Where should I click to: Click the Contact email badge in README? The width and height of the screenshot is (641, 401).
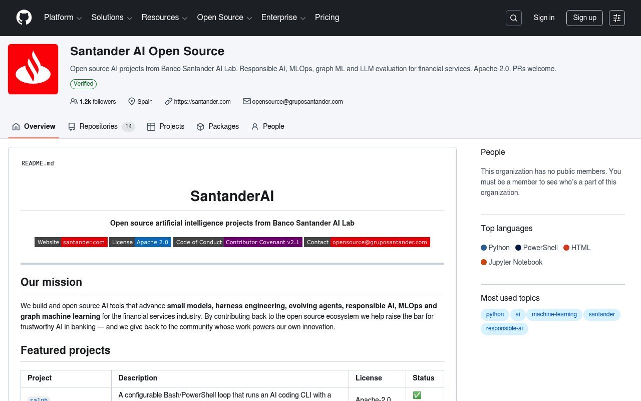pyautogui.click(x=367, y=242)
